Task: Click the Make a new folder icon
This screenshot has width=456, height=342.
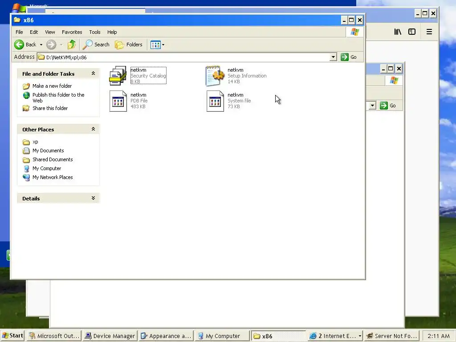Action: 26,86
